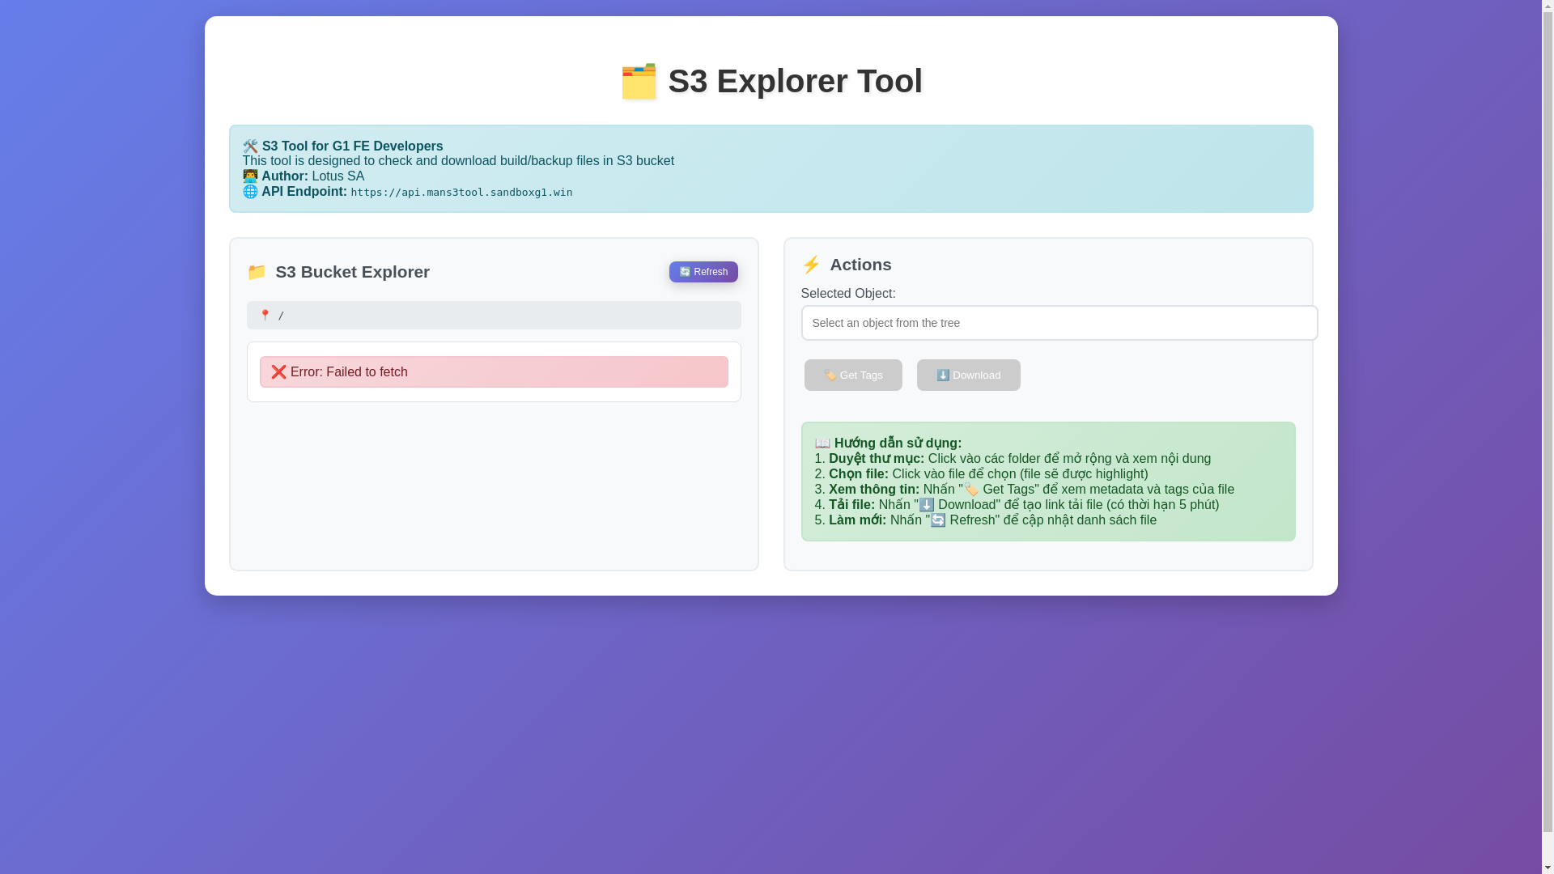
Task: Click the Download button
Action: pyautogui.click(x=968, y=375)
